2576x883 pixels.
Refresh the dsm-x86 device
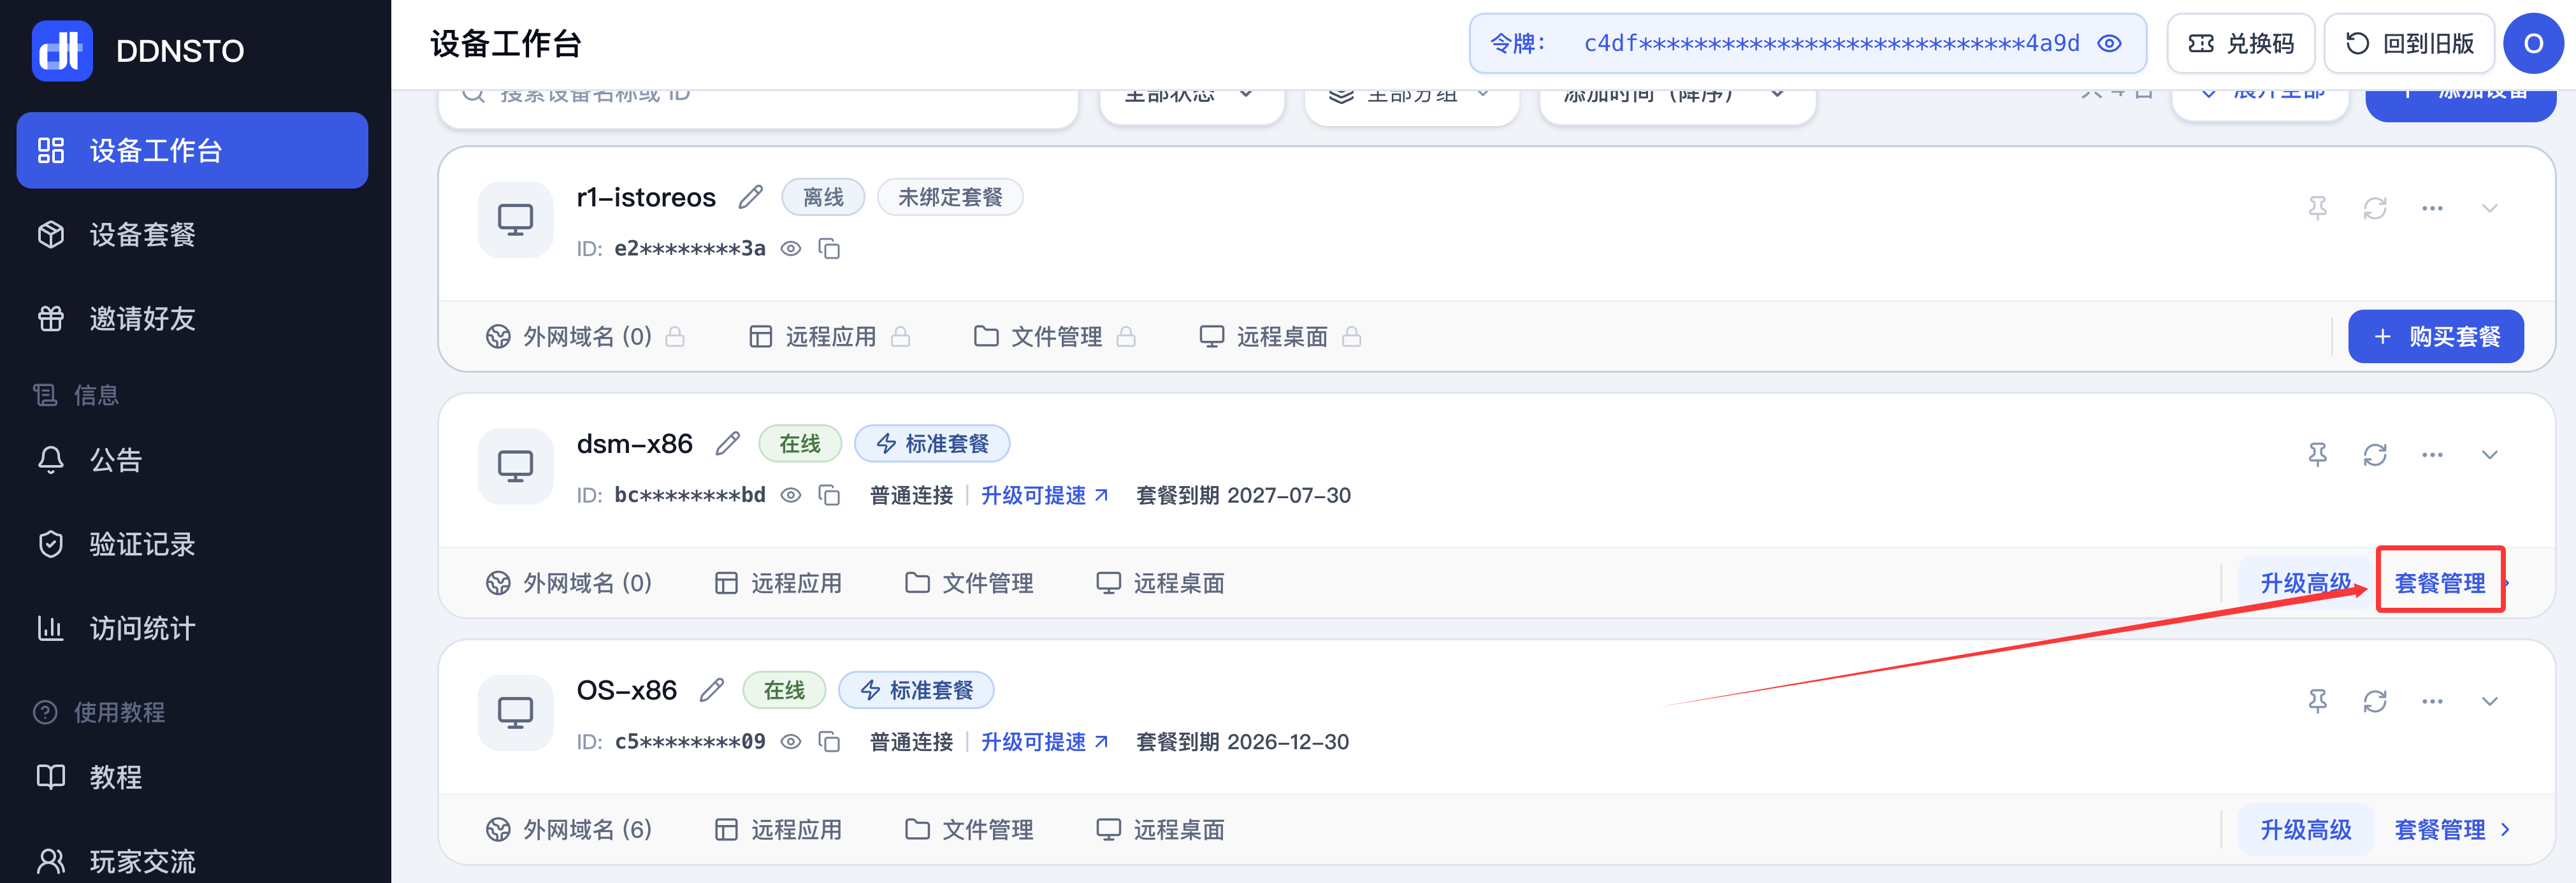(2375, 455)
